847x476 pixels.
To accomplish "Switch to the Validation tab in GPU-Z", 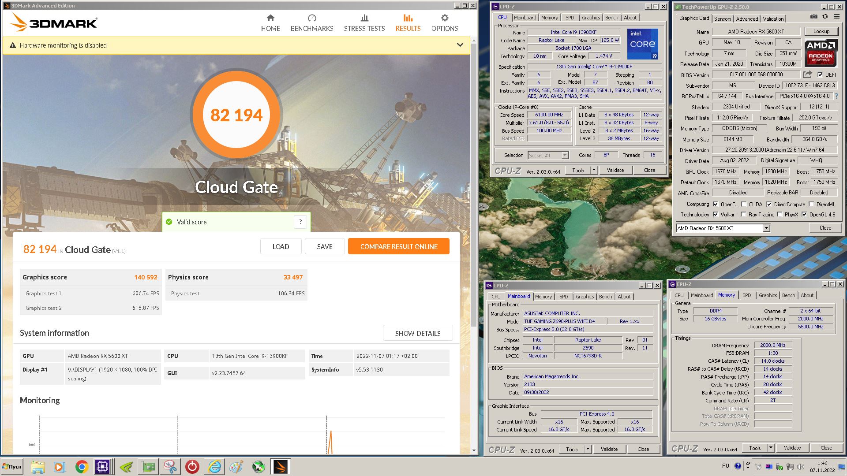I will pos(773,19).
